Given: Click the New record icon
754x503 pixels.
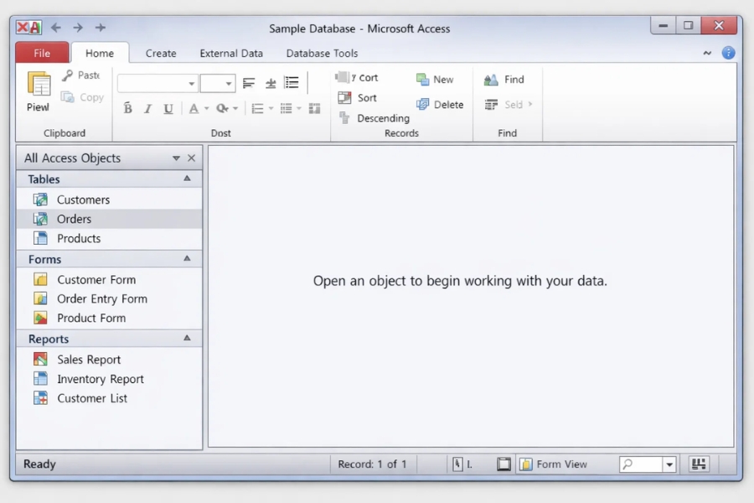Looking at the screenshot, I should (423, 80).
